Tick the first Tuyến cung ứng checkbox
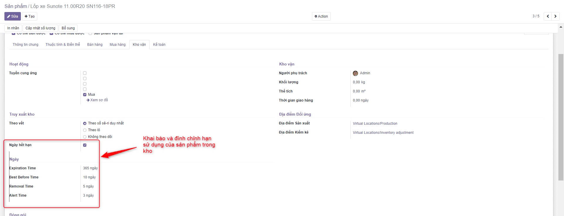This screenshot has height=216, width=564. click(85, 73)
